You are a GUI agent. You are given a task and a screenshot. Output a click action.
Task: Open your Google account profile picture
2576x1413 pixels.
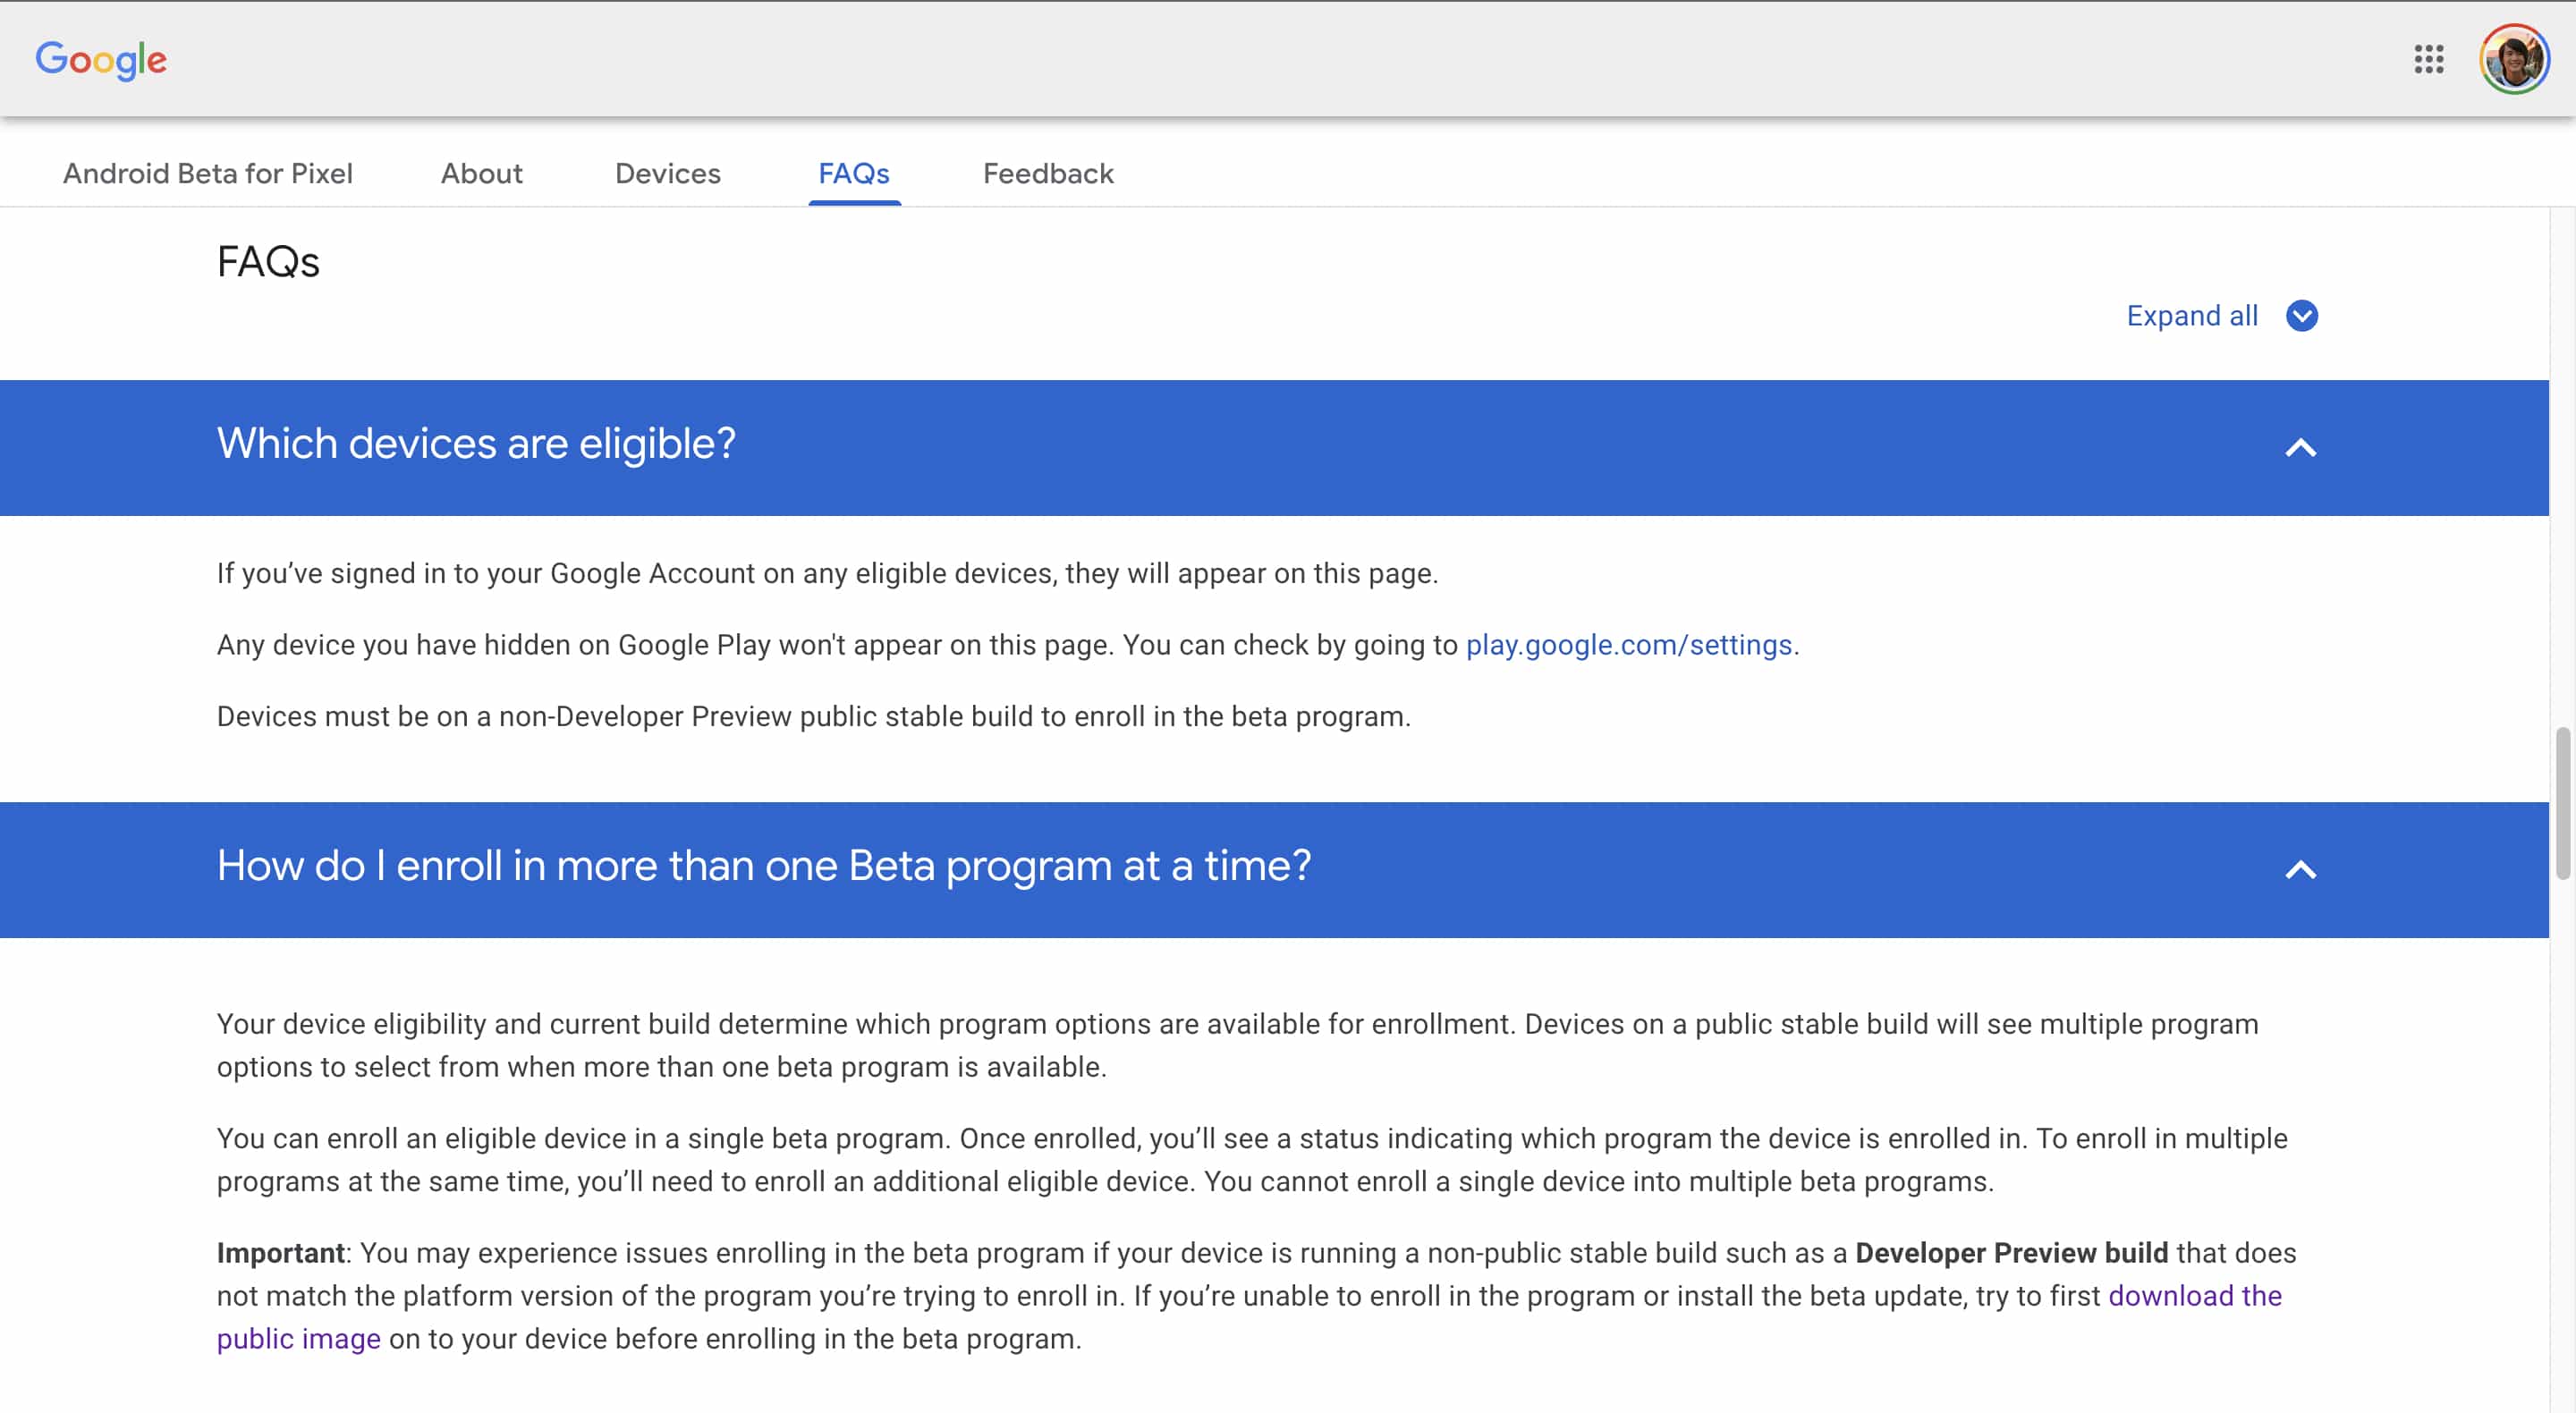tap(2518, 59)
